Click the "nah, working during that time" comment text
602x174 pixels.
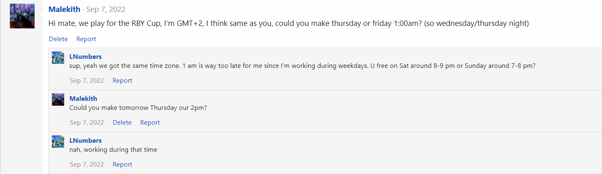[113, 149]
